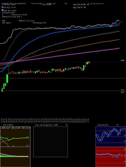Click the MACD histogram panel below ADX
Image resolution: width=126 pixels, height=167 pixels.
pyautogui.click(x=15, y=157)
